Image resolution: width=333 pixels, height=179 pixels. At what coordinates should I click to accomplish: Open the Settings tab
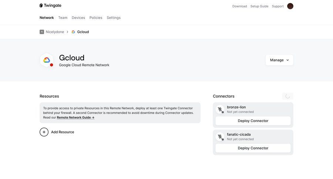(114, 18)
